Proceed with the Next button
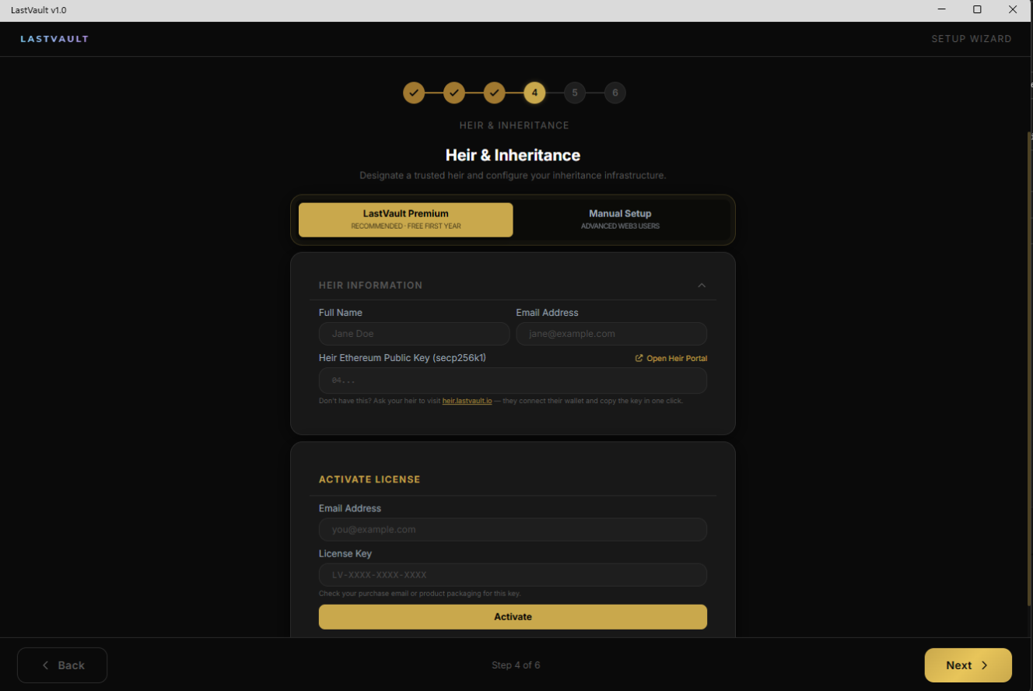The image size is (1033, 691). [968, 665]
